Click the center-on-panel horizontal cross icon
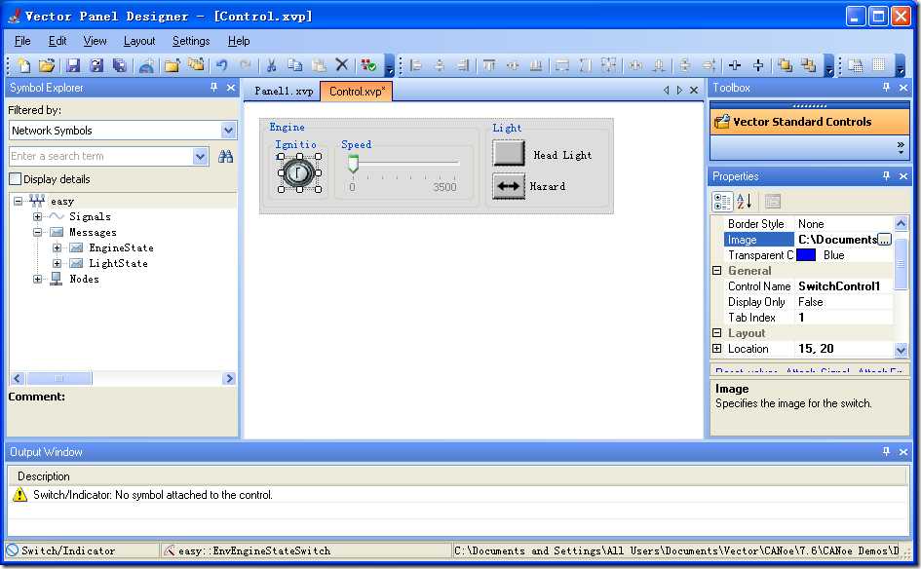Viewport: 921px width, 569px height. 735,65
